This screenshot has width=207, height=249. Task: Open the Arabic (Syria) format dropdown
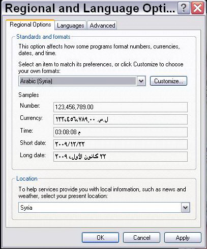pyautogui.click(x=82, y=81)
